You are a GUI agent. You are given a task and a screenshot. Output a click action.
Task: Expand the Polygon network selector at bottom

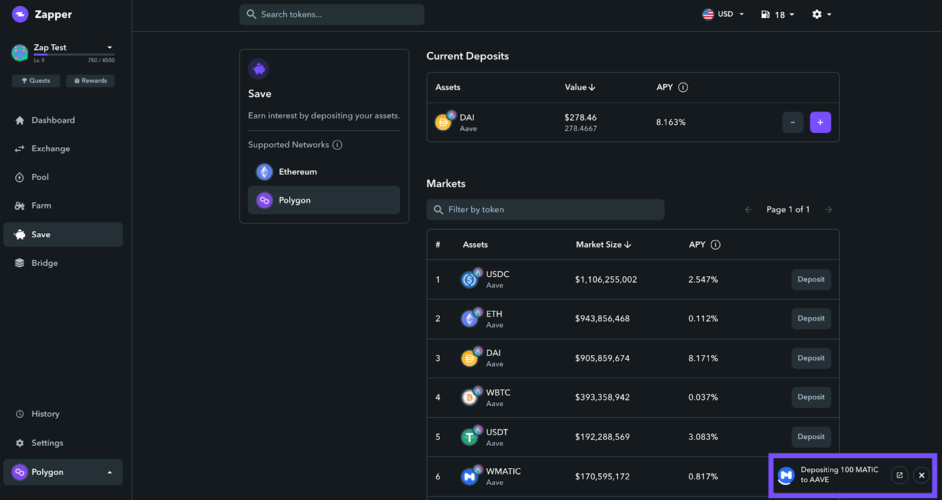pyautogui.click(x=63, y=472)
